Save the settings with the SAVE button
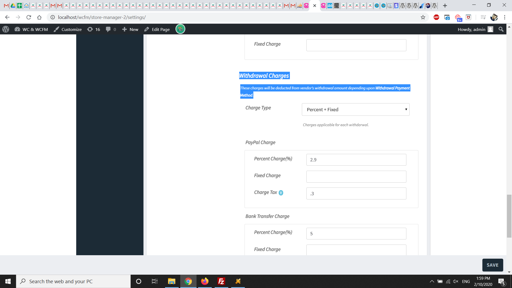 pos(493,265)
